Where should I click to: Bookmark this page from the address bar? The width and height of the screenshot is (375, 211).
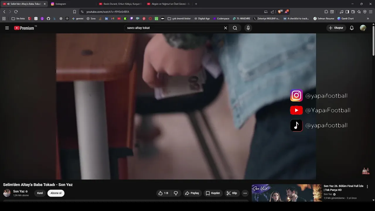pyautogui.click(x=74, y=12)
